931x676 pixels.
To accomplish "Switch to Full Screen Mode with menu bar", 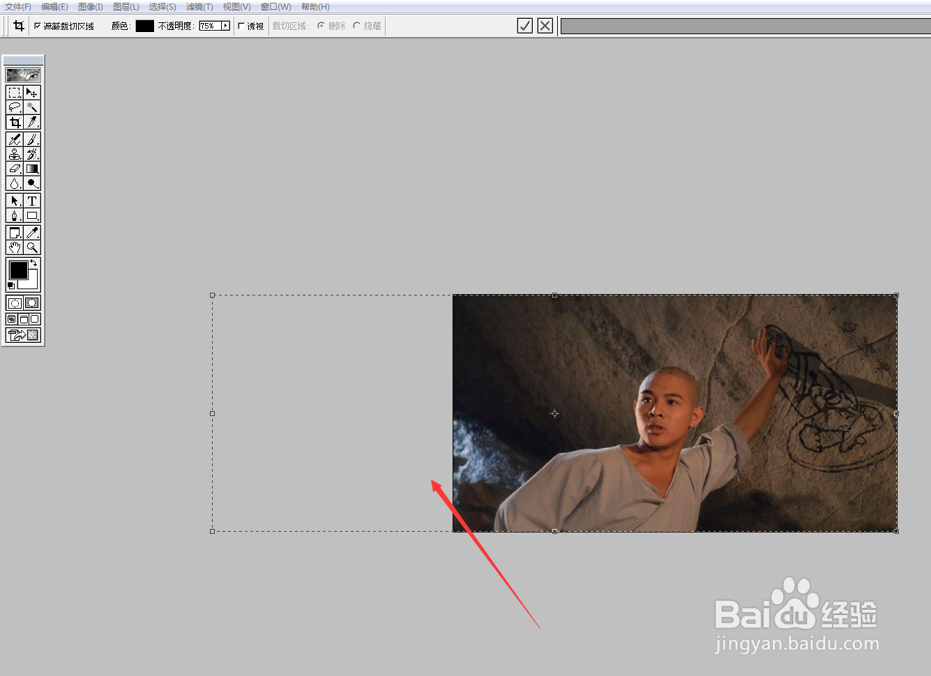I will click(x=23, y=319).
